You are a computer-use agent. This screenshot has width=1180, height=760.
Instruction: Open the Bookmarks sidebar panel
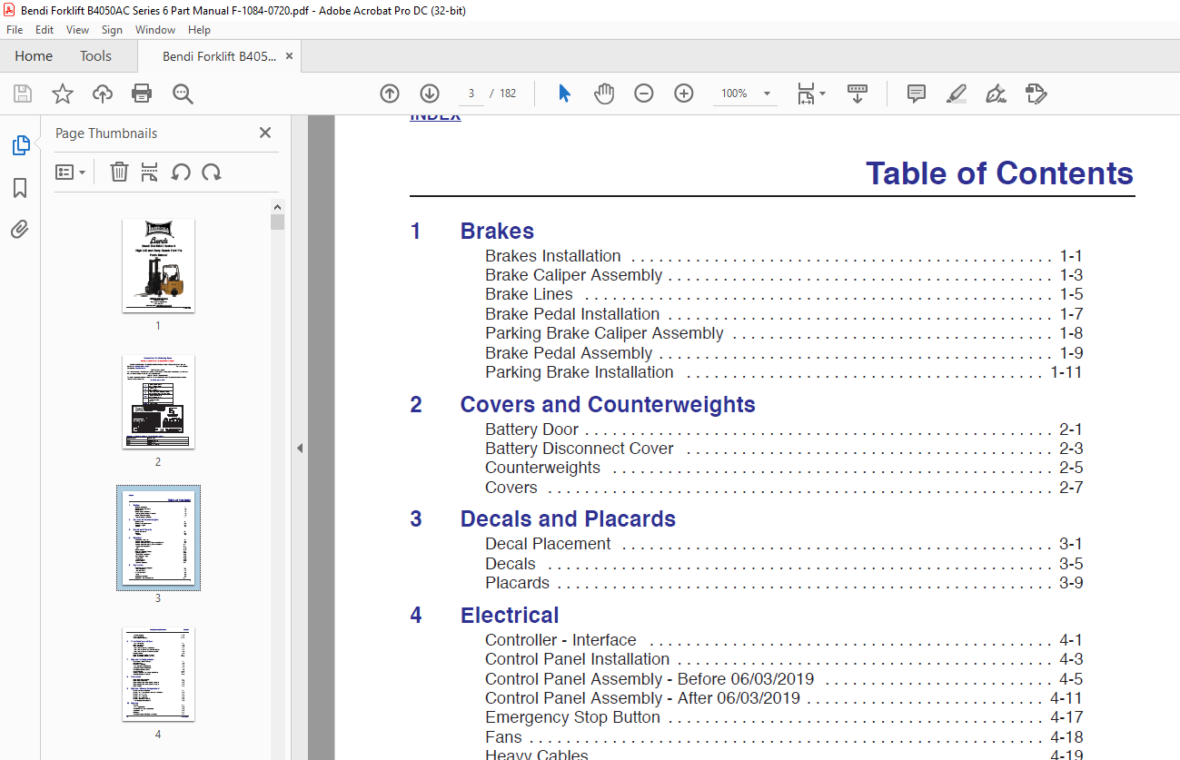tap(20, 188)
